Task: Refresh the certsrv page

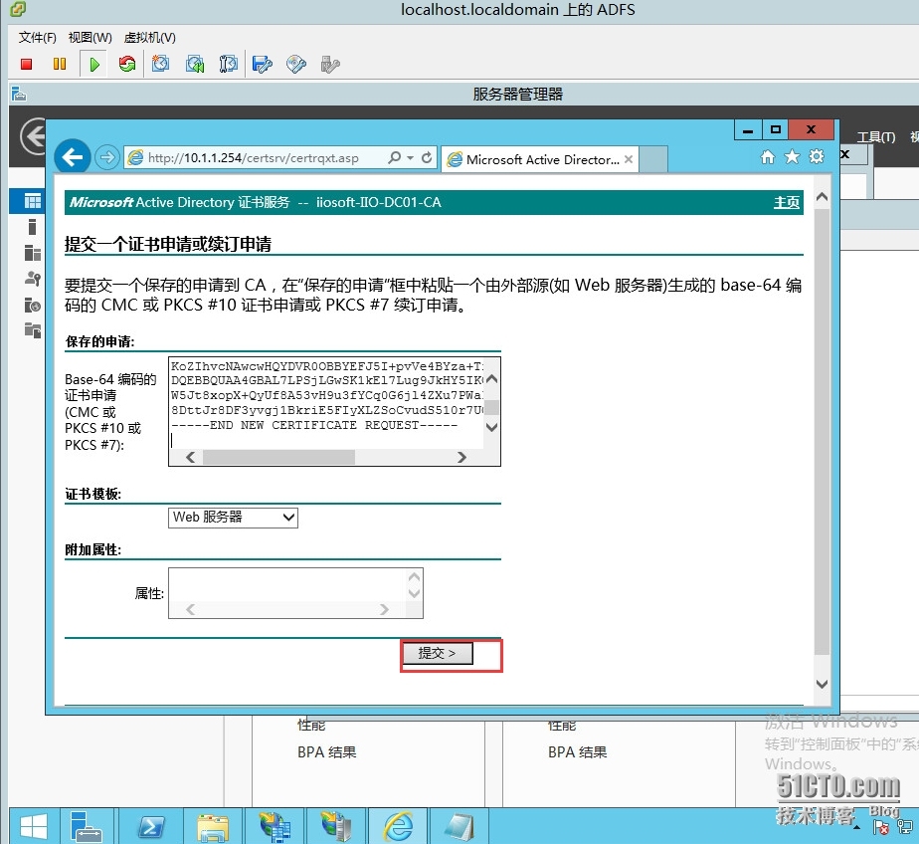Action: [x=427, y=157]
